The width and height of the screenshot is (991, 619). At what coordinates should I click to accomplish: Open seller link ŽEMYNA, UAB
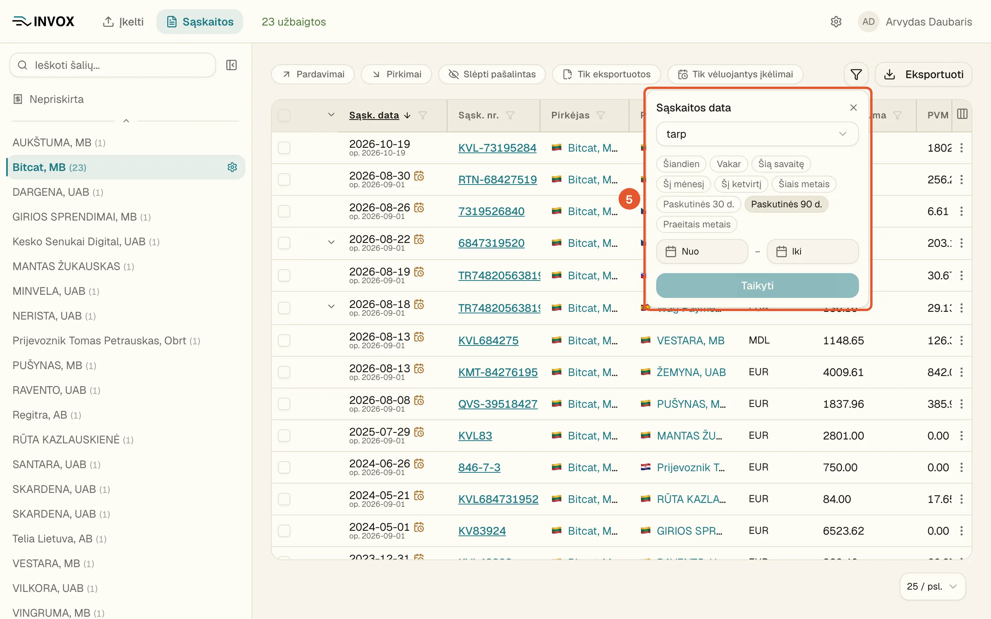(x=691, y=372)
